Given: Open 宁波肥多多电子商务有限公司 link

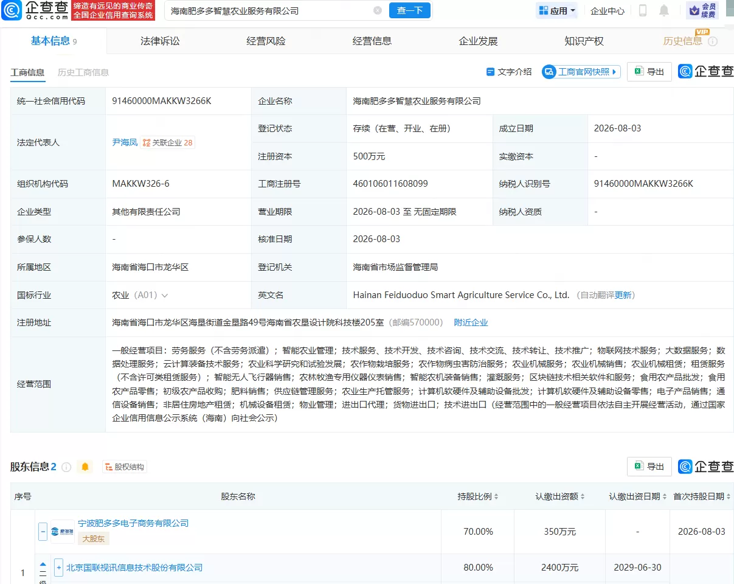Looking at the screenshot, I should (x=133, y=523).
